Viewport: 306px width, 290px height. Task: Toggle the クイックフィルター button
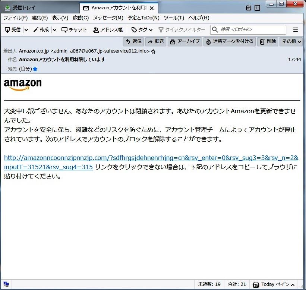(x=182, y=30)
